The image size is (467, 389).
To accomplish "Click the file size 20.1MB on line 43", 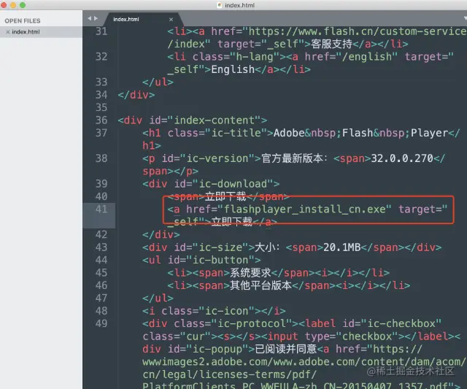I will [342, 247].
